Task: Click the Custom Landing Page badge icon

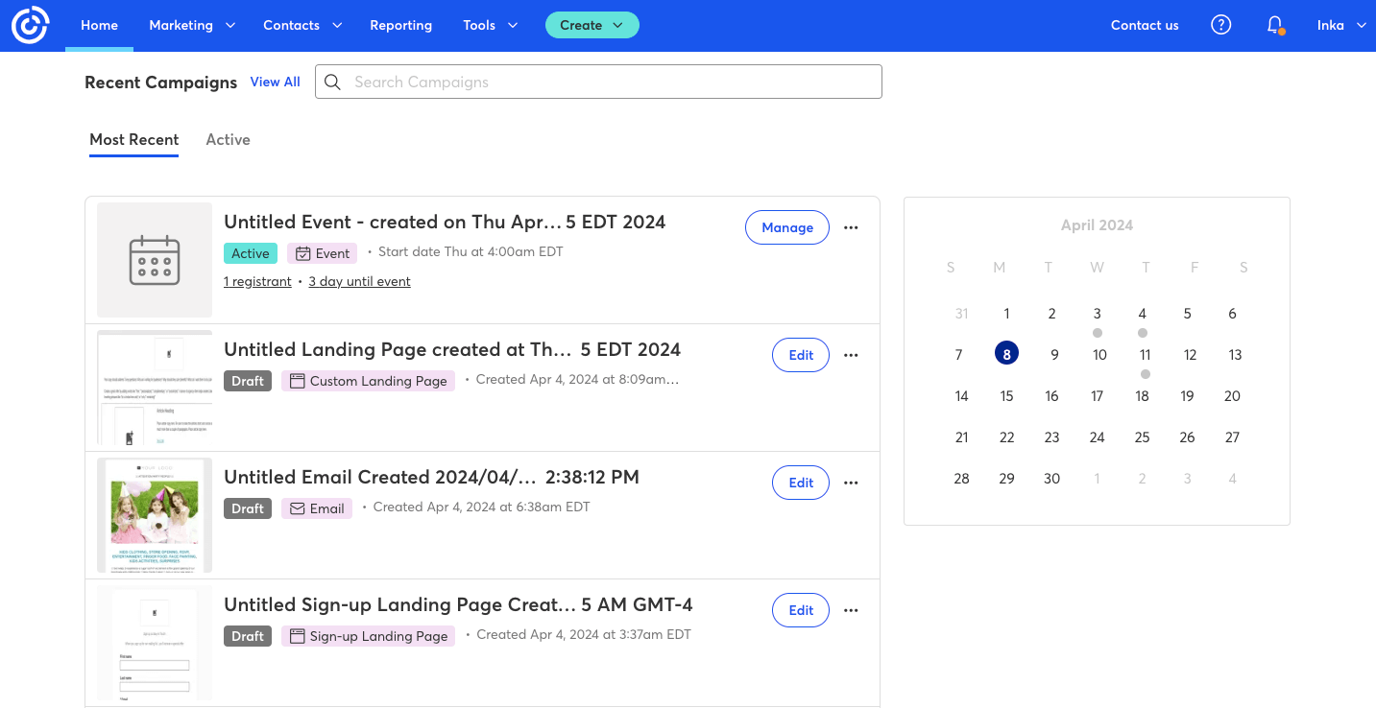Action: click(x=297, y=380)
